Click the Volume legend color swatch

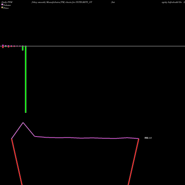pos(2,4)
